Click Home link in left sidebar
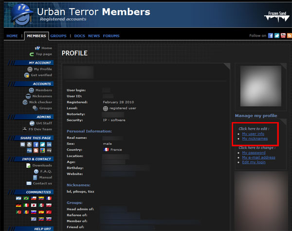Screen dimensions: 292x231 pos(43,48)
